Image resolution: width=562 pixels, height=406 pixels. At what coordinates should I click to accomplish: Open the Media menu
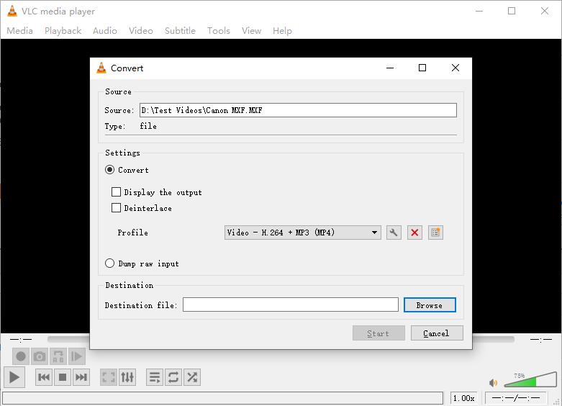coord(19,31)
